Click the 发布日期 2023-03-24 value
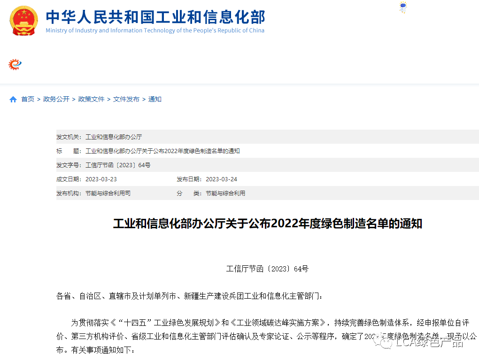 [x=221, y=179]
